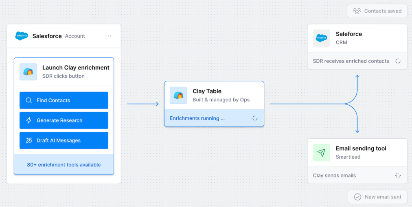Click the Clay icon in Clay Table card

(x=178, y=95)
